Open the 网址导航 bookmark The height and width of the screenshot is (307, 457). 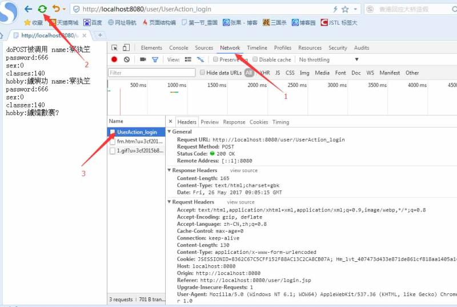(122, 22)
